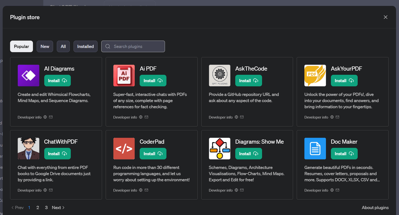Install the CoderPad plugin
This screenshot has height=215, width=399.
[x=153, y=154]
